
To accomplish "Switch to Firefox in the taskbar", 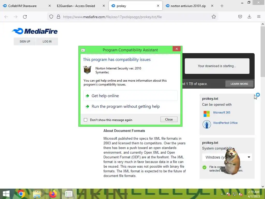I will (53, 194).
